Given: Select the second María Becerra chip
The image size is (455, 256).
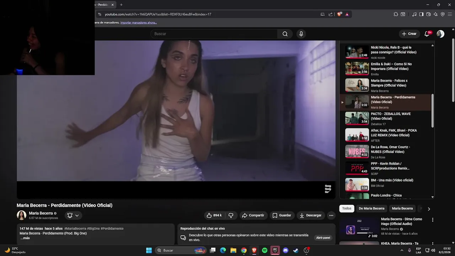Looking at the screenshot, I should tap(402, 208).
